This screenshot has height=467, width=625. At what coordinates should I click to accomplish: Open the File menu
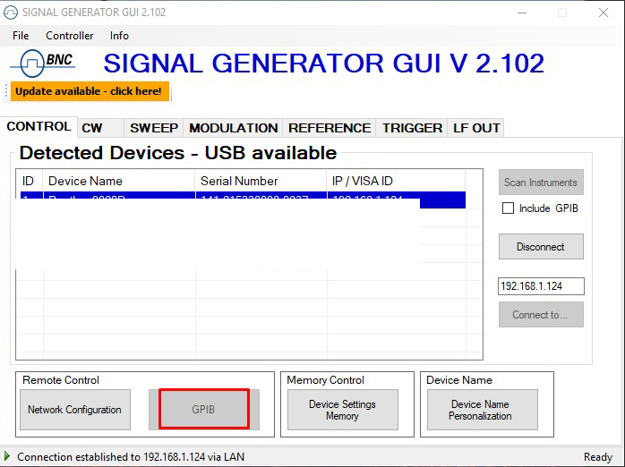(x=21, y=36)
